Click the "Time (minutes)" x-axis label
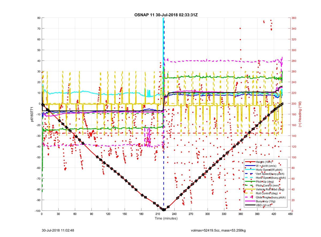Screen dimensions: 321x237 coord(166,219)
